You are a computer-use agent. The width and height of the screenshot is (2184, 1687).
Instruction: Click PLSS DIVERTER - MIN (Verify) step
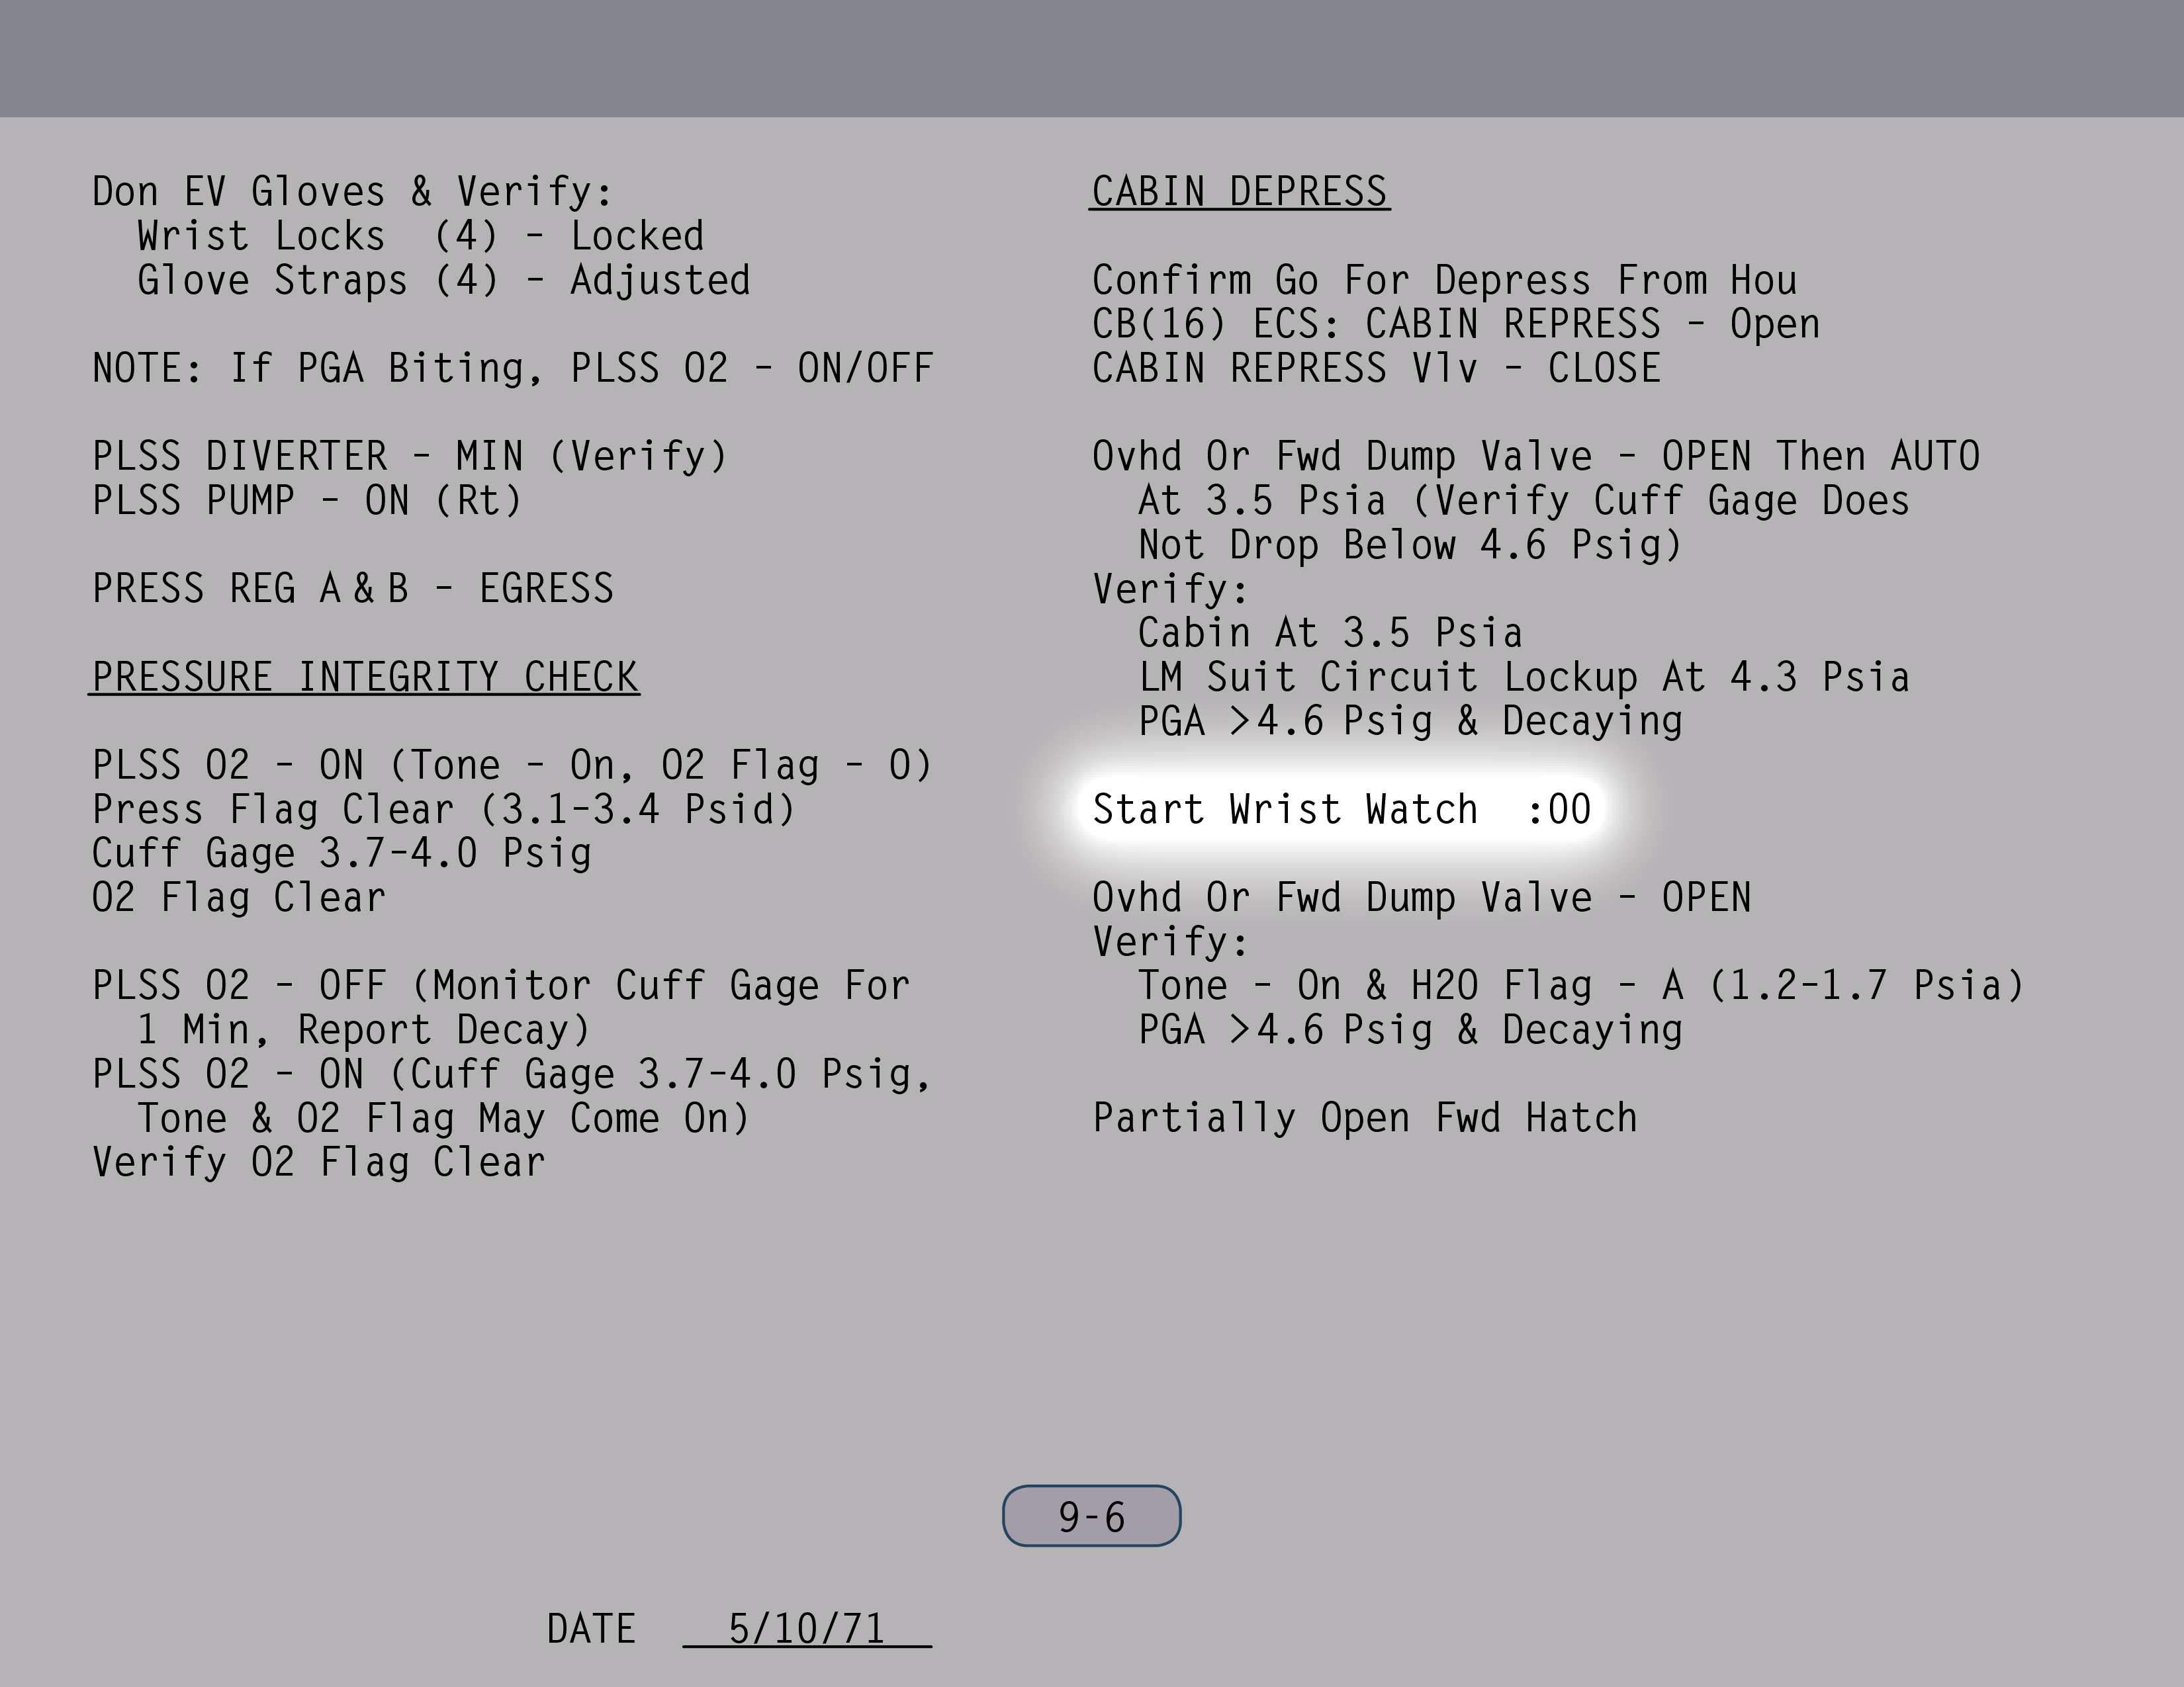click(x=410, y=456)
